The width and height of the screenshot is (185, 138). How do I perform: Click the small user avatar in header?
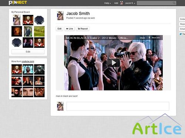121,3
